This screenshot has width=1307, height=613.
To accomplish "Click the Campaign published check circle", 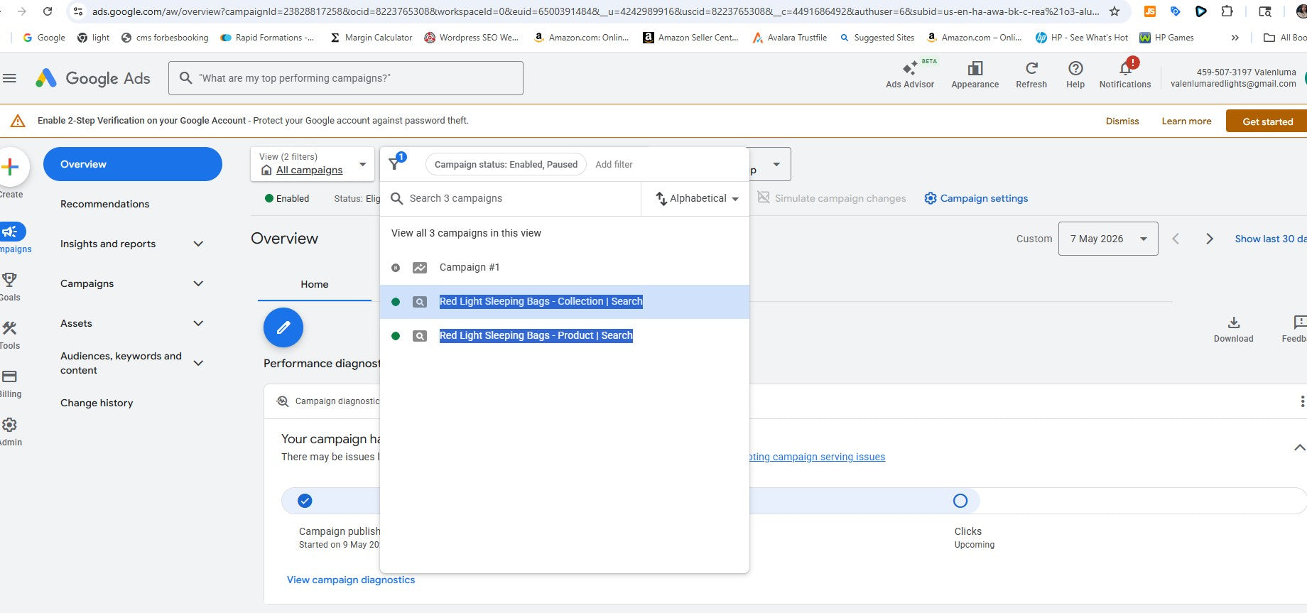I will [305, 501].
